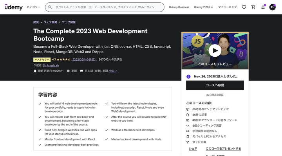Click checkmark beside freelance web developer
The image size is (282, 156).
[x=107, y=130]
